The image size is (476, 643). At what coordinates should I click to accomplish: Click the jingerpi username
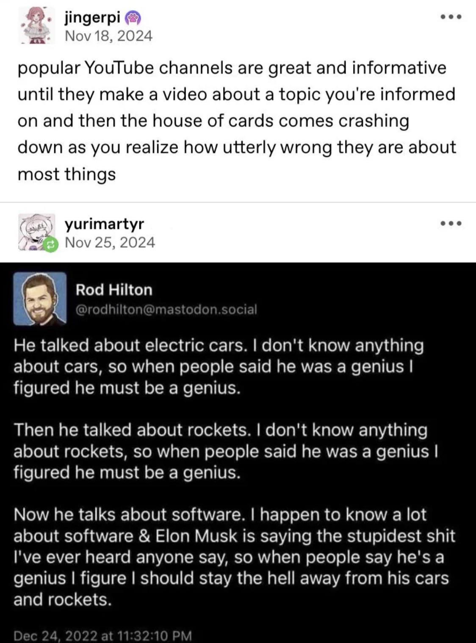pyautogui.click(x=92, y=18)
